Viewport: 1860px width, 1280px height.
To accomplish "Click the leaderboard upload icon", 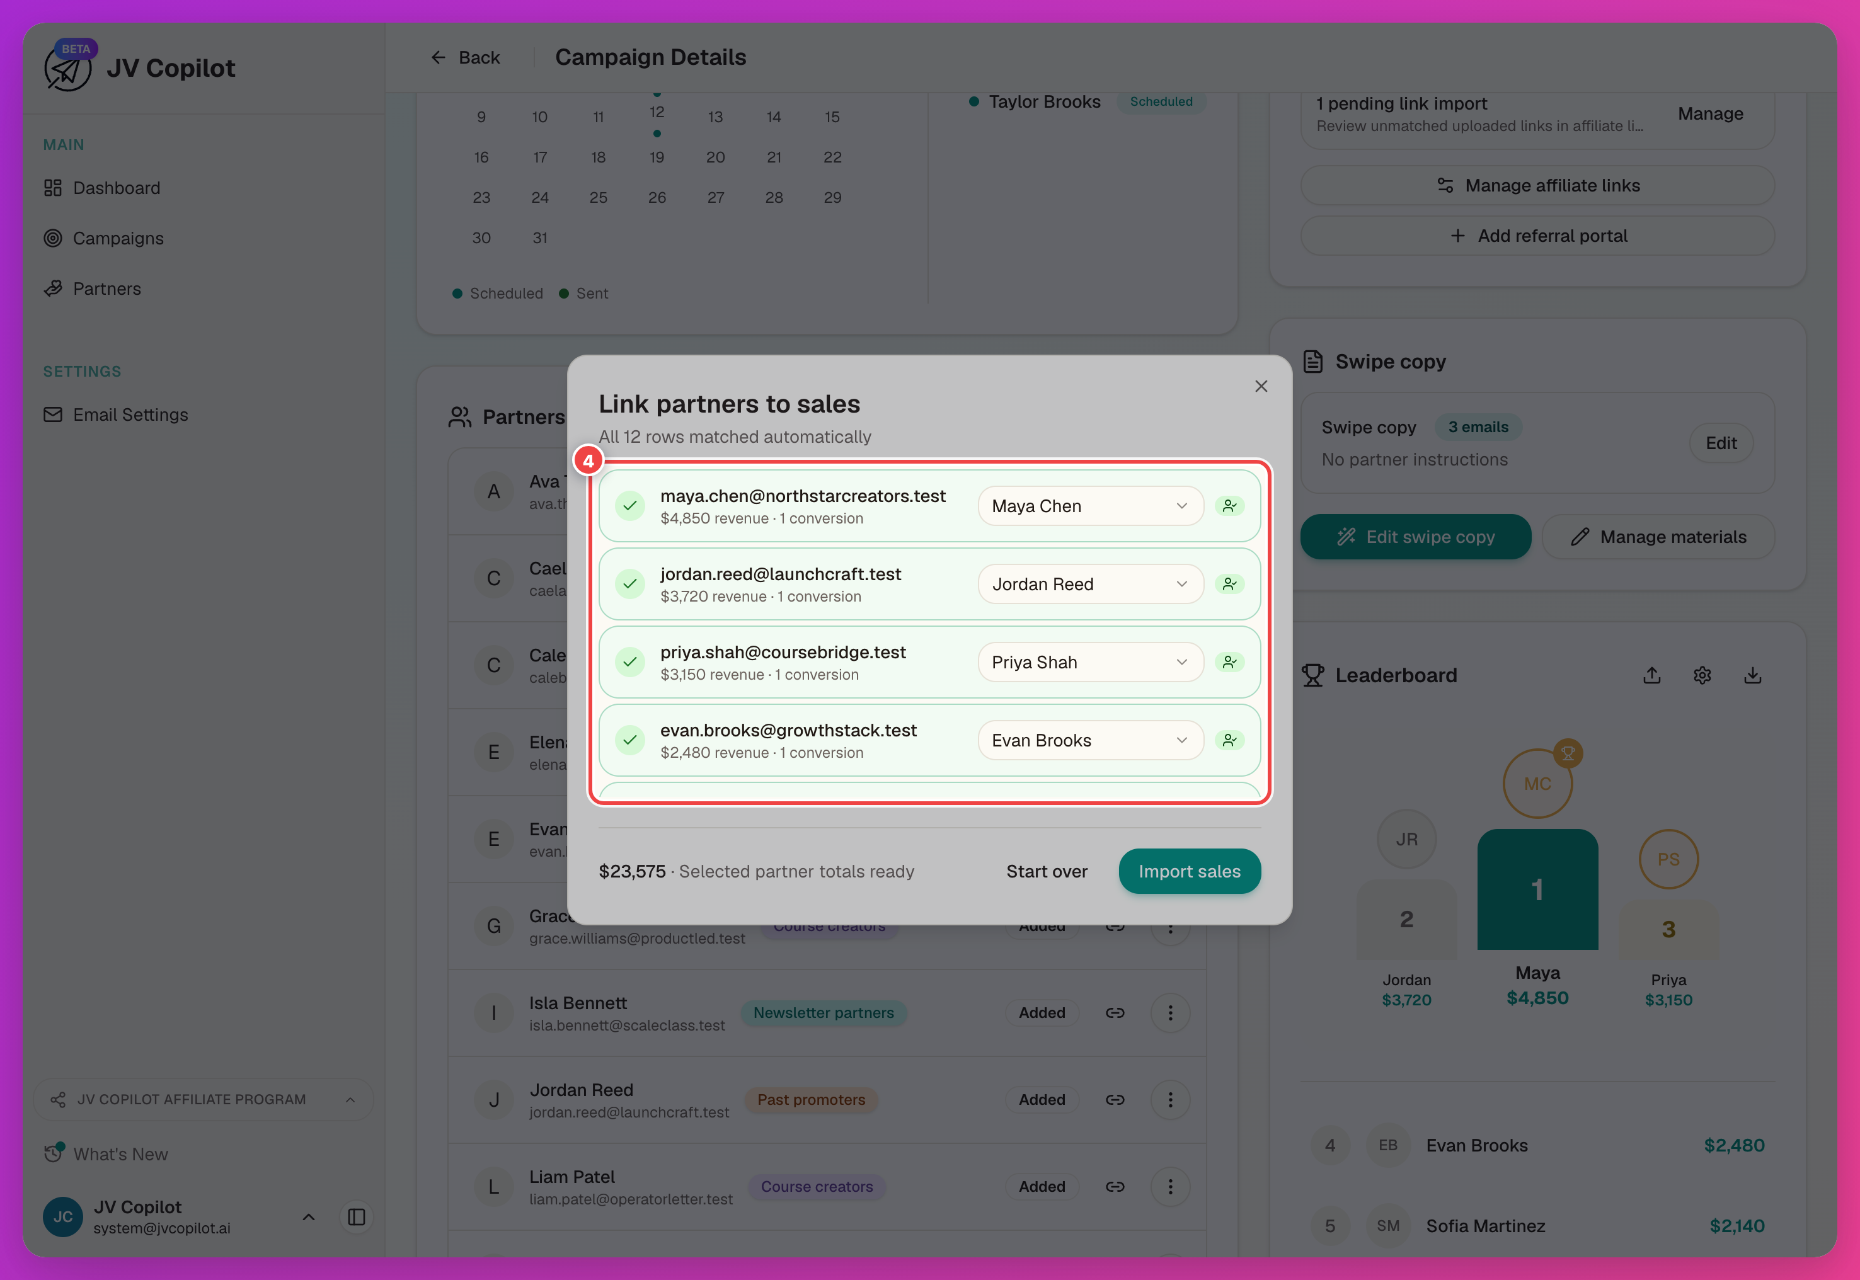I will click(x=1651, y=675).
